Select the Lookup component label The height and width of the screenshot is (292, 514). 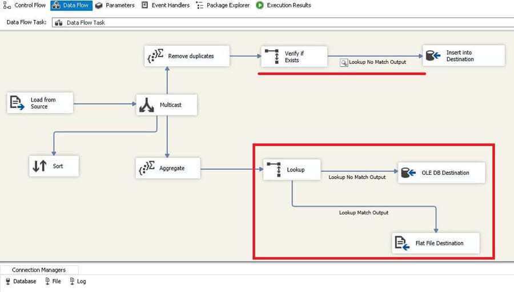coord(296,170)
